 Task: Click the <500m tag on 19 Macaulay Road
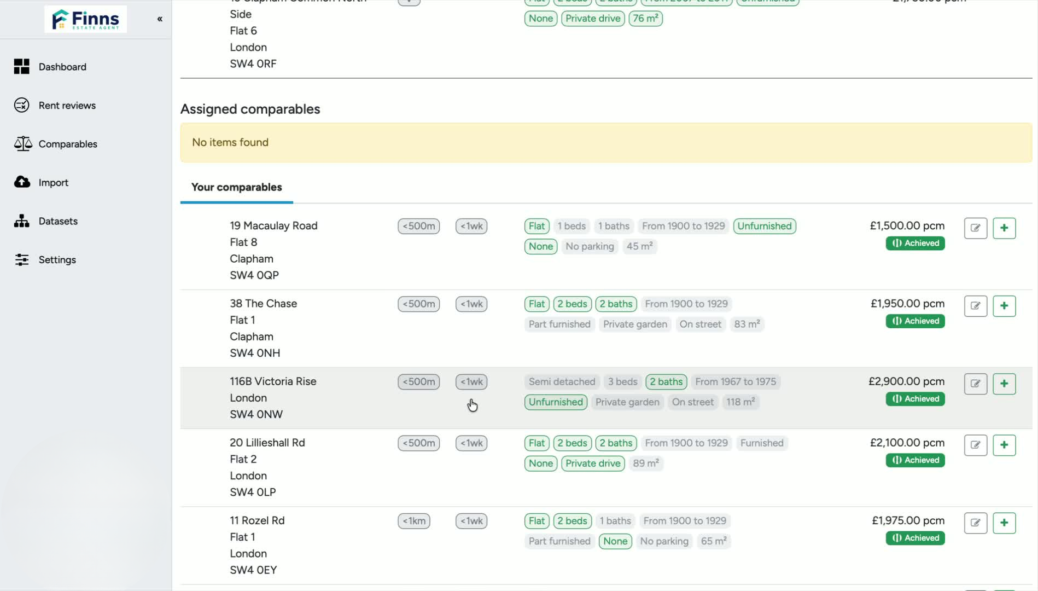(419, 226)
